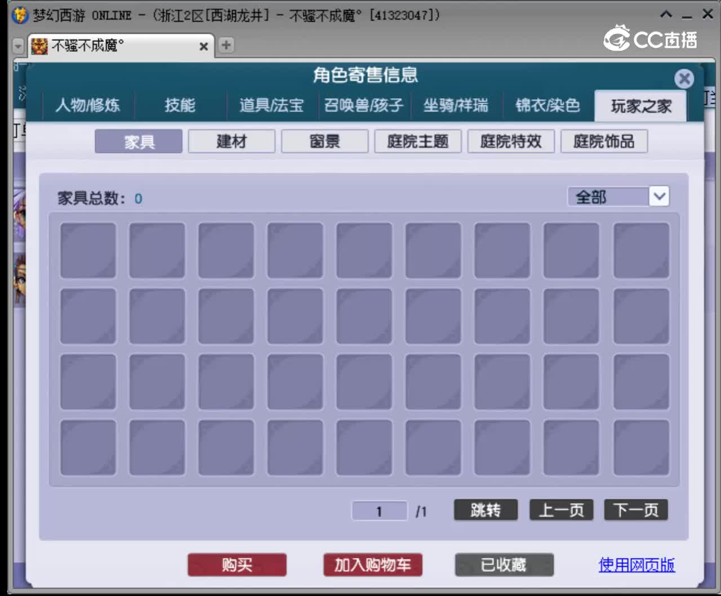The width and height of the screenshot is (721, 596).
Task: Switch to the 坐骑/祥瑞 tab
Action: tap(456, 105)
